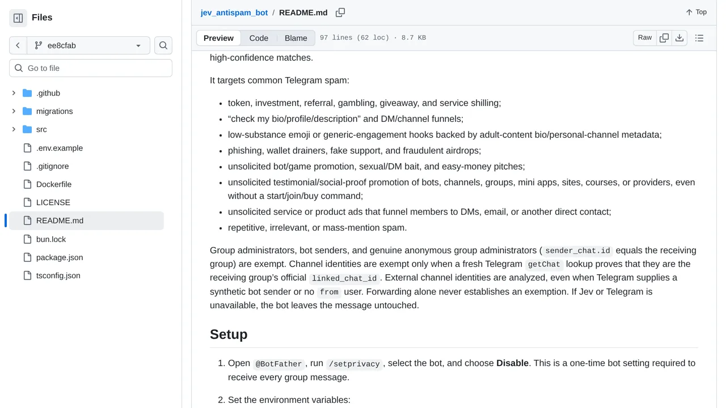Open the file search magnifier button

[x=163, y=45]
